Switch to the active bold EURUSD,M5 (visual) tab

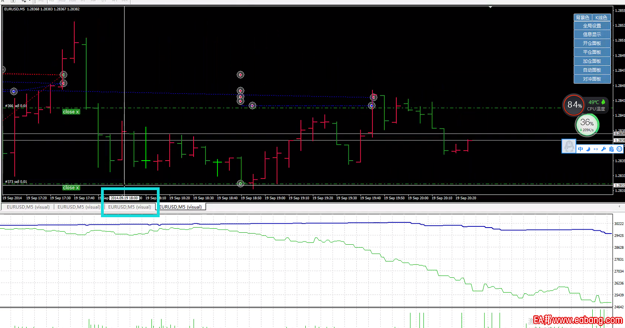(180, 207)
